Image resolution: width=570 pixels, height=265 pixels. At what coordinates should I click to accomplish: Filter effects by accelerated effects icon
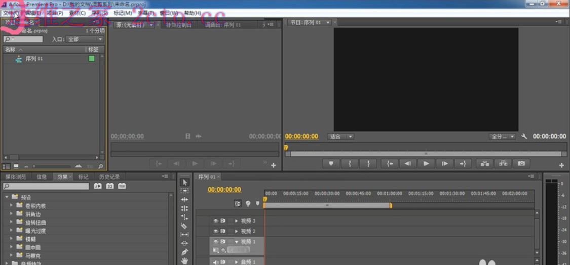(98, 186)
